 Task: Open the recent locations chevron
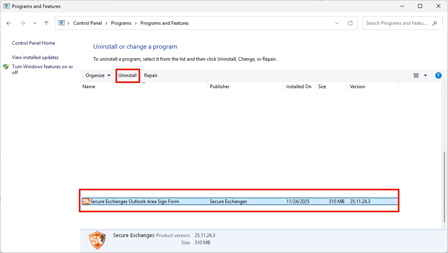[35, 23]
